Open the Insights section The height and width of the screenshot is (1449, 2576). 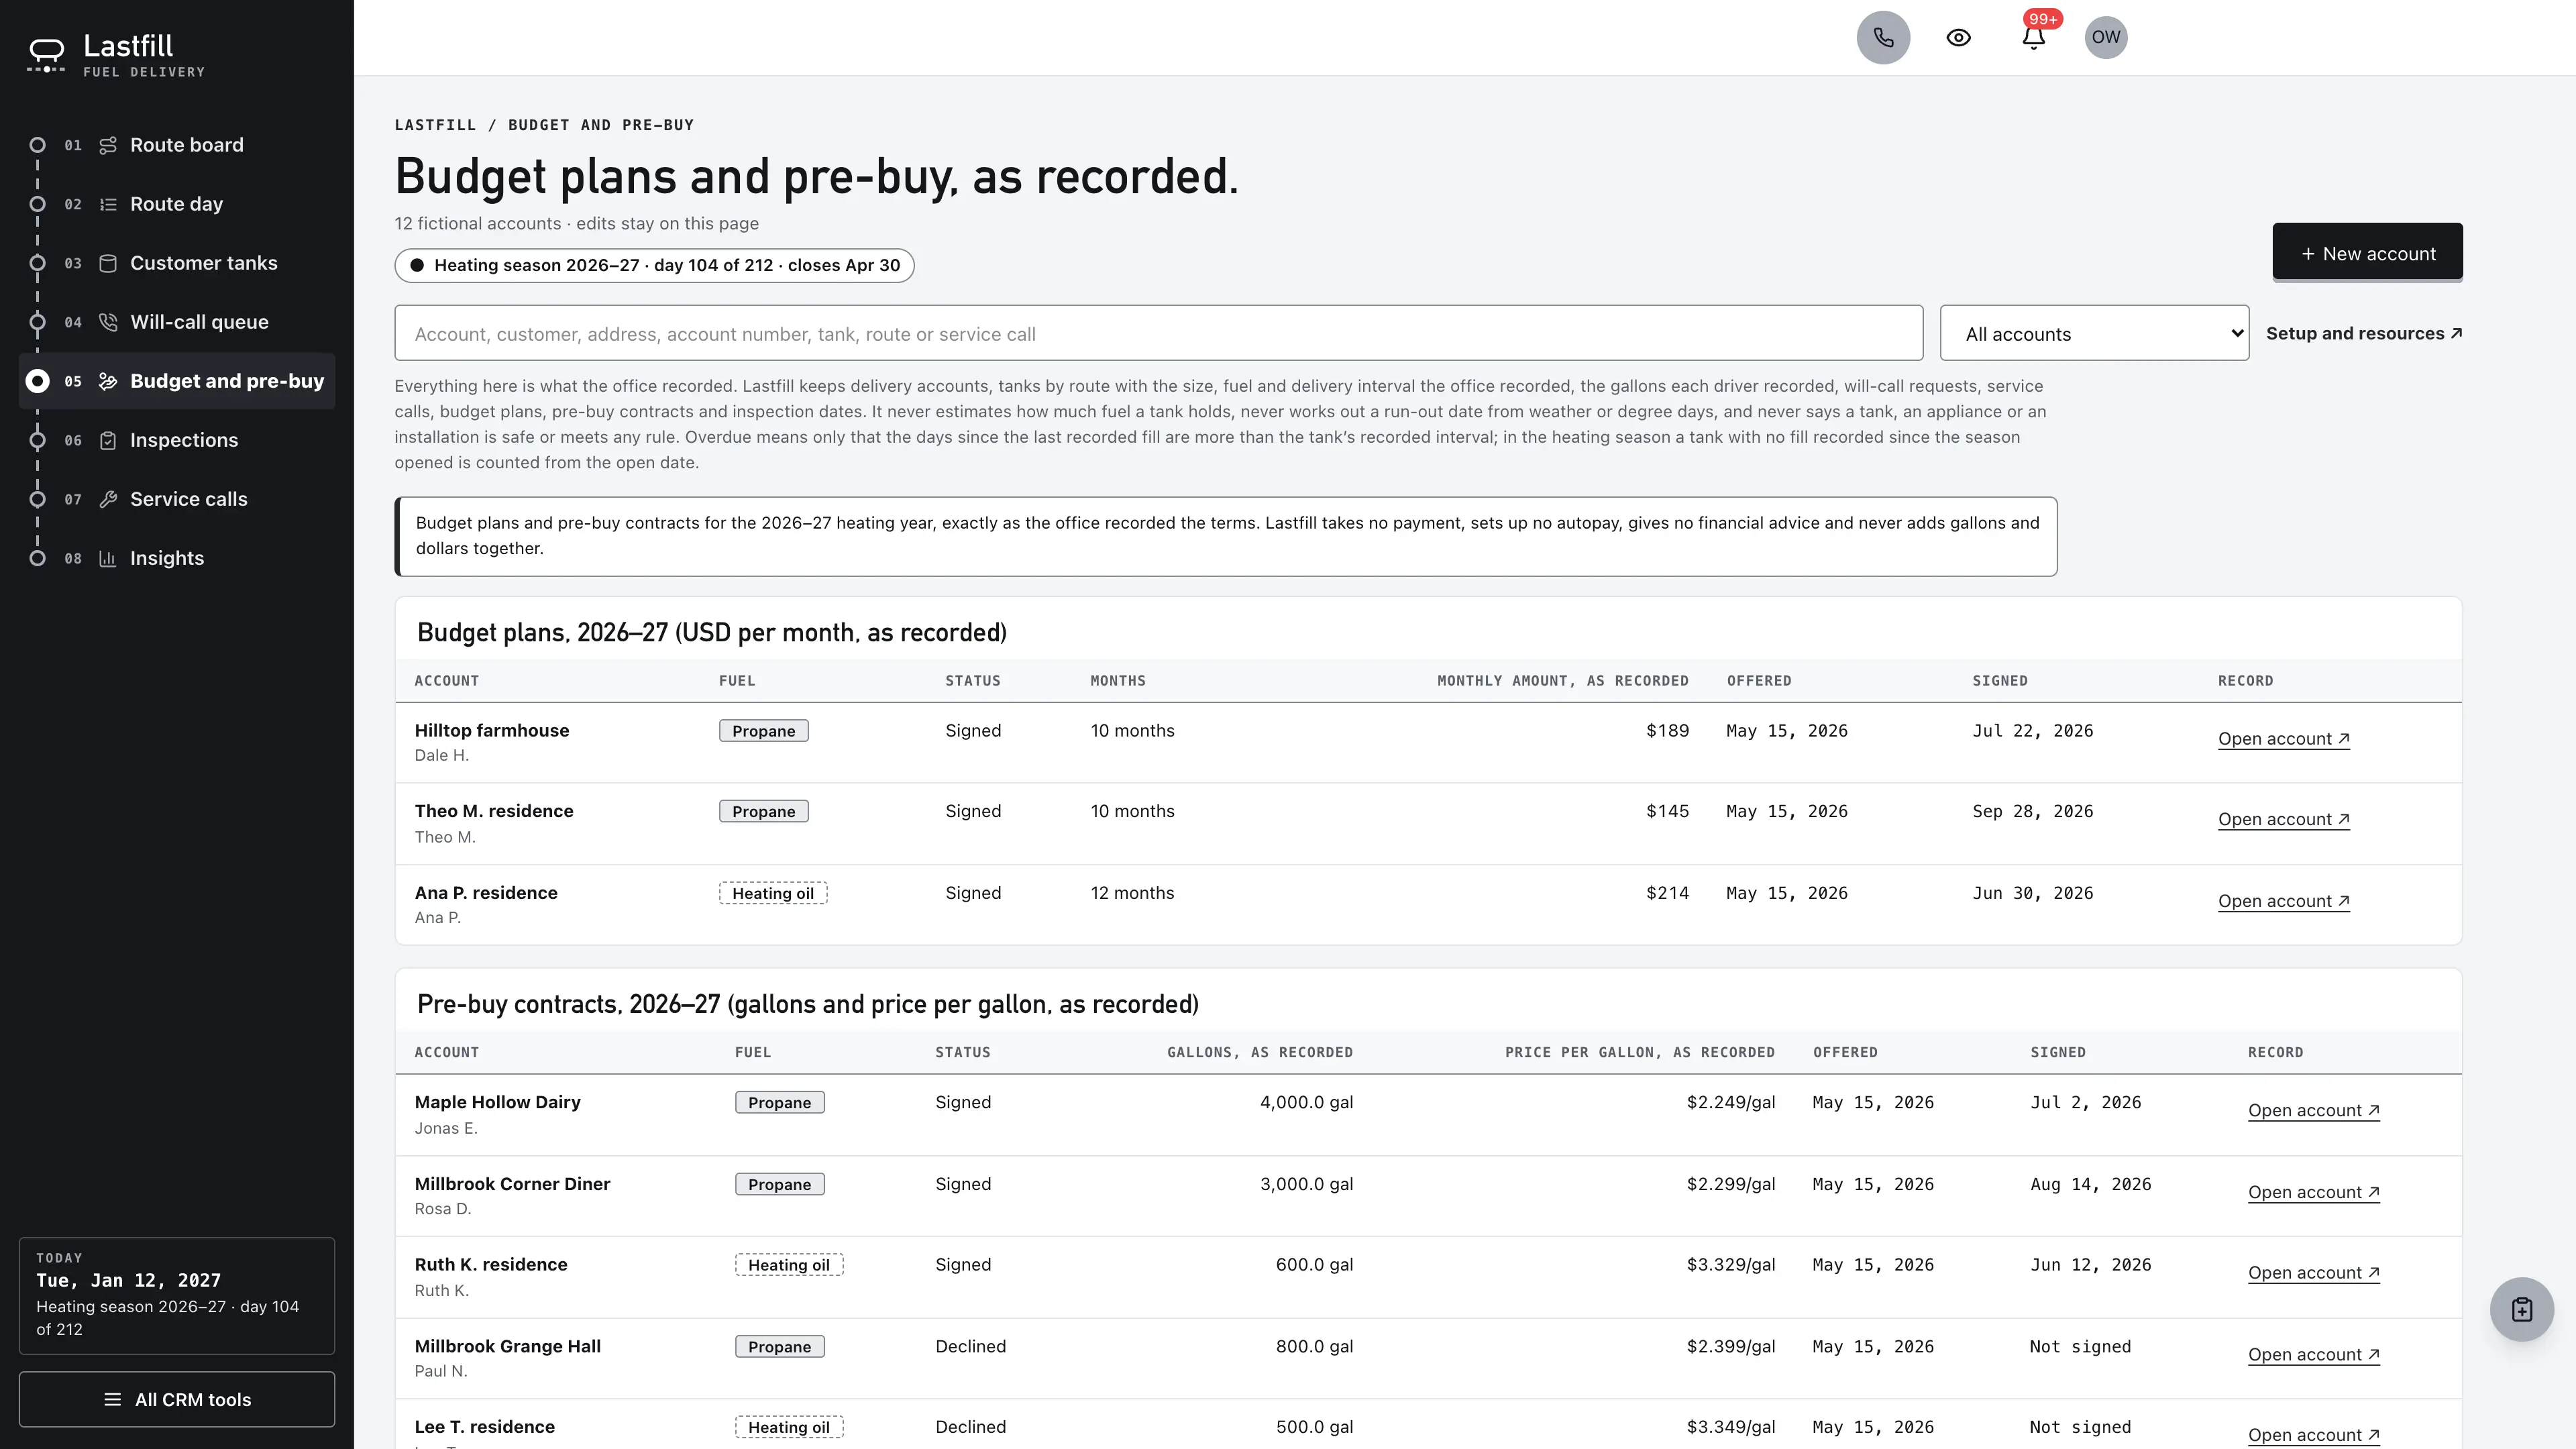(x=177, y=558)
